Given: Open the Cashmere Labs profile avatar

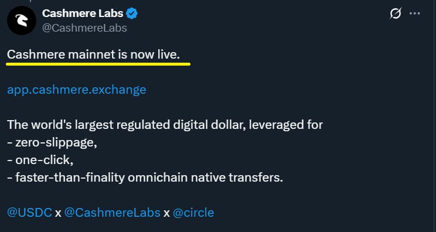Looking at the screenshot, I should pos(22,21).
